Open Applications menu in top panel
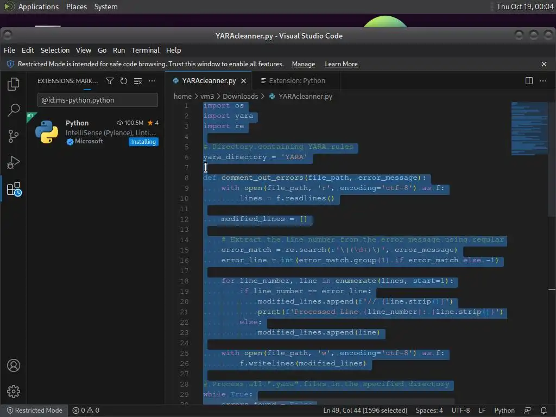This screenshot has height=417, width=556. click(39, 7)
